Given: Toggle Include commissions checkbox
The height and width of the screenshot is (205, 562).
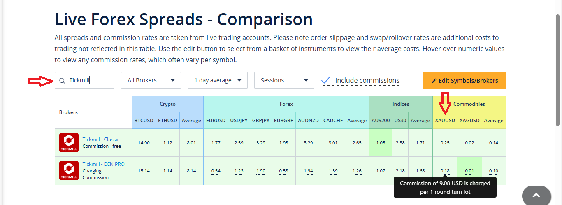Looking at the screenshot, I should pyautogui.click(x=325, y=80).
